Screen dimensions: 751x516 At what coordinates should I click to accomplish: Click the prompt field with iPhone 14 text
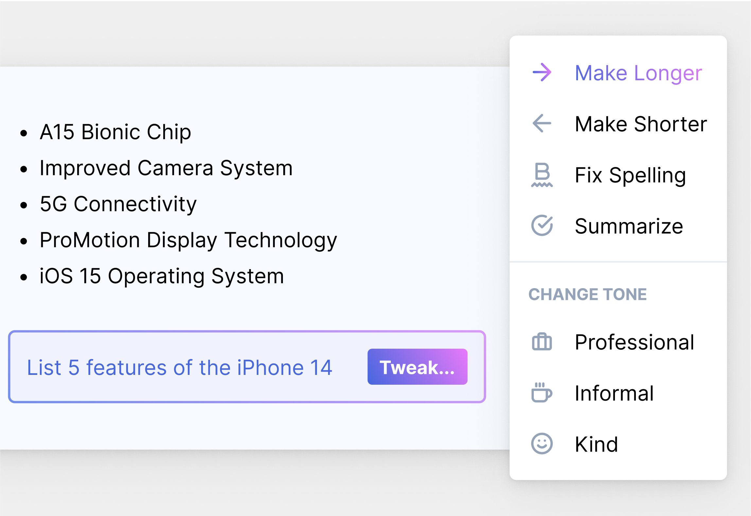pyautogui.click(x=247, y=367)
